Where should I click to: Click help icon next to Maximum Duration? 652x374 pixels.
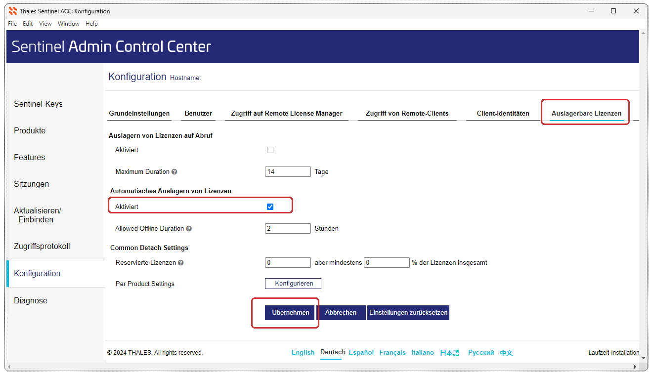tap(174, 172)
